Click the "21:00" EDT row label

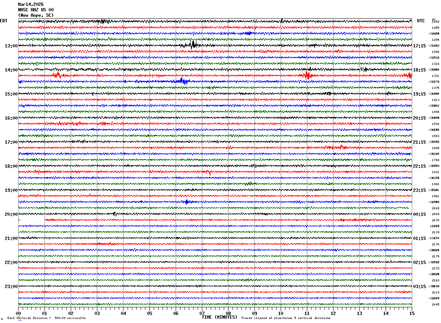[11, 238]
